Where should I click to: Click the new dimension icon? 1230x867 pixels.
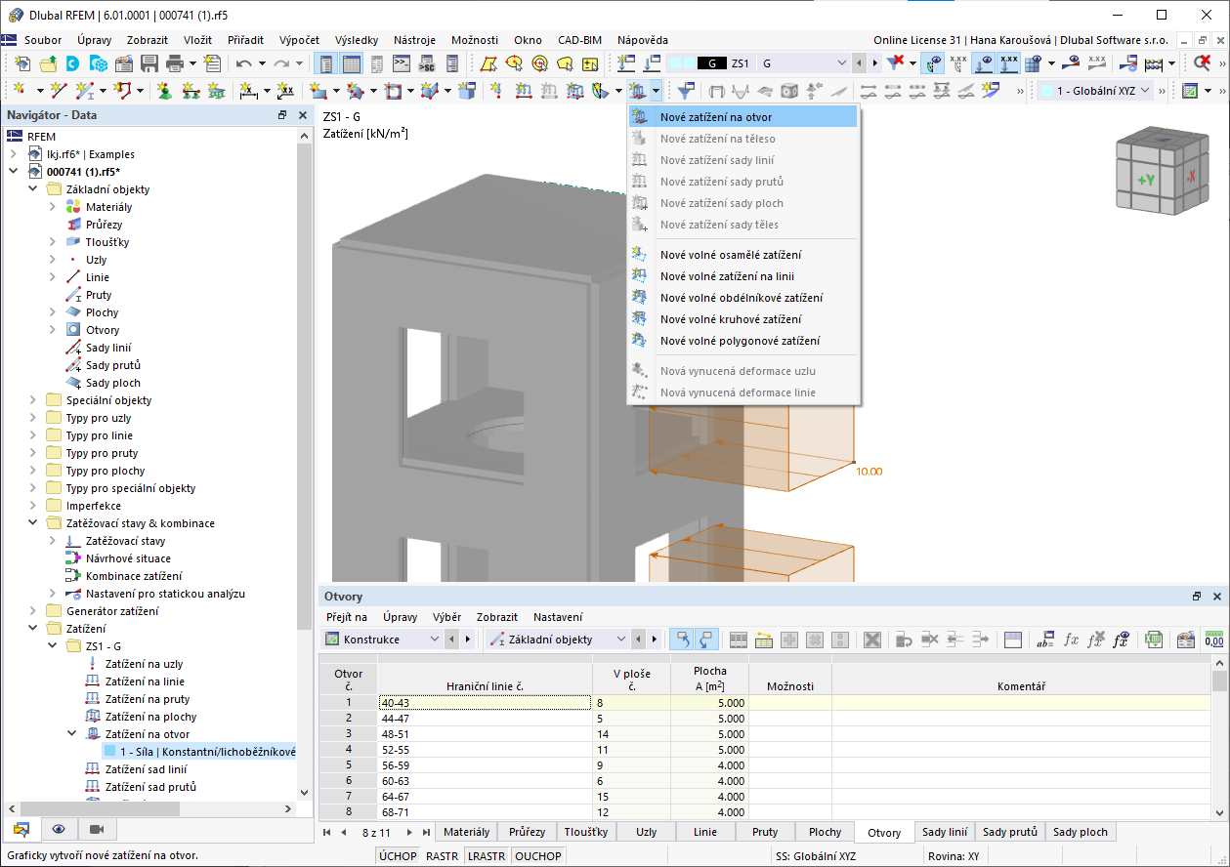(x=248, y=91)
